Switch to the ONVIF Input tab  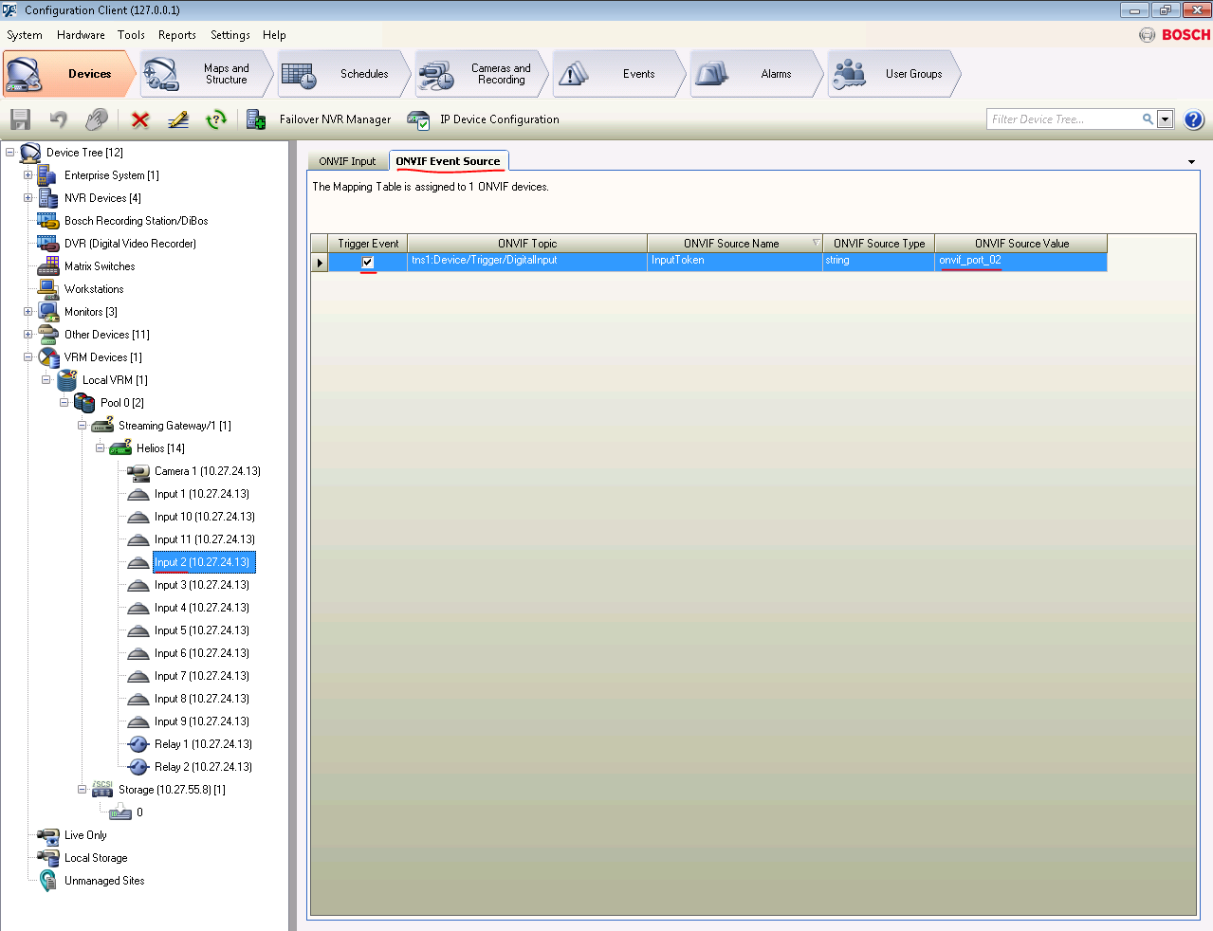[347, 161]
